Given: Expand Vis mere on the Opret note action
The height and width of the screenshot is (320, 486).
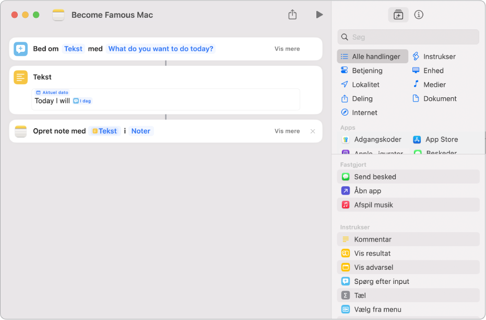Looking at the screenshot, I should [x=287, y=131].
